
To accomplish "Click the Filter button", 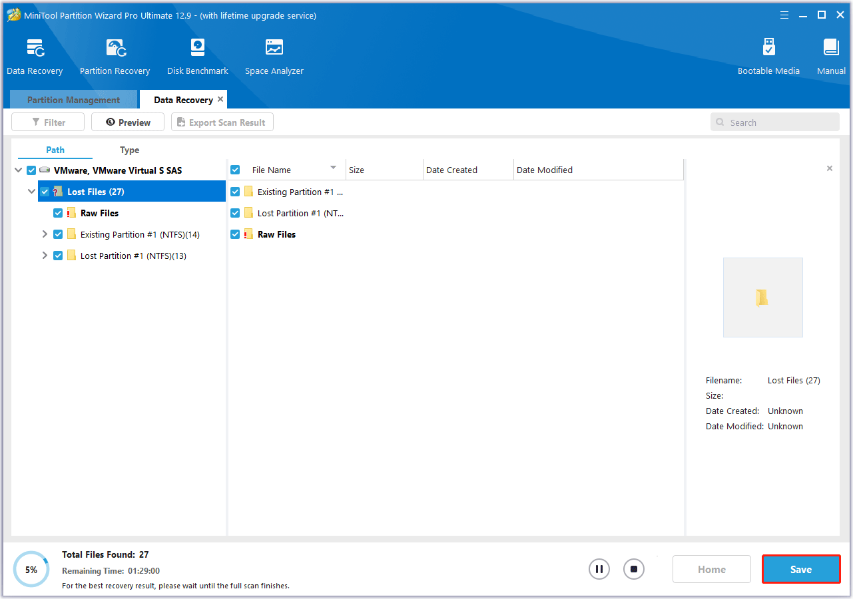I will click(x=48, y=122).
